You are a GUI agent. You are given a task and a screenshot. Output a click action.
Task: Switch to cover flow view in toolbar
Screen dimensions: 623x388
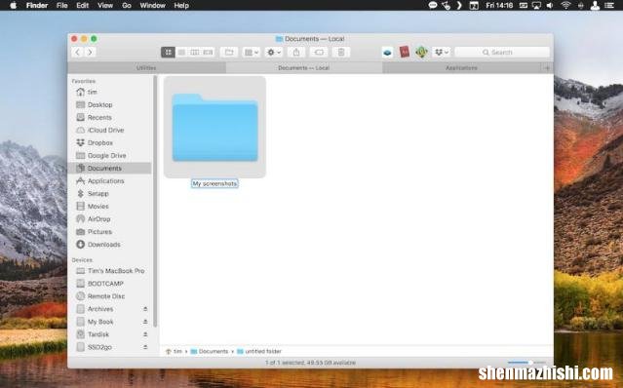coord(208,52)
